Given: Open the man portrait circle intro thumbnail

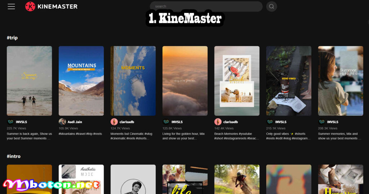Looking at the screenshot, I should click(133, 180).
